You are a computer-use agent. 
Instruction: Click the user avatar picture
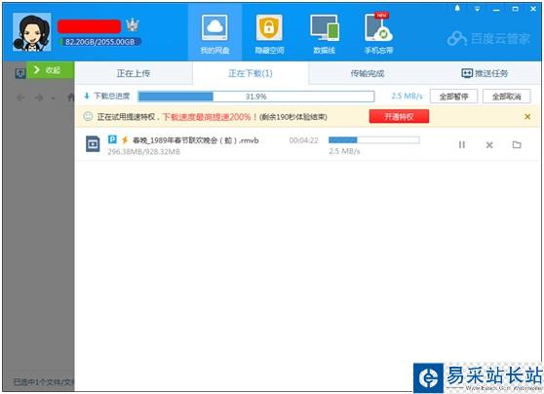click(31, 32)
